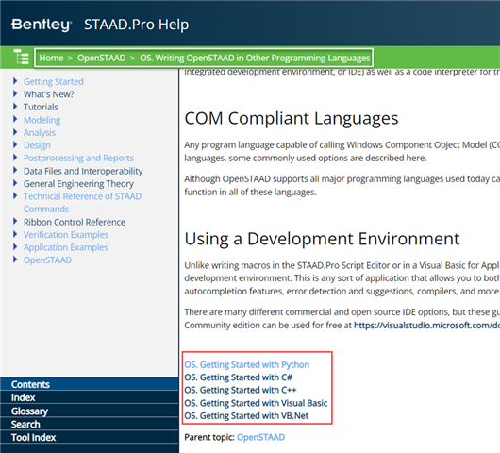Open OS. Getting Started with C++
Image resolution: width=500 pixels, height=453 pixels.
point(241,390)
